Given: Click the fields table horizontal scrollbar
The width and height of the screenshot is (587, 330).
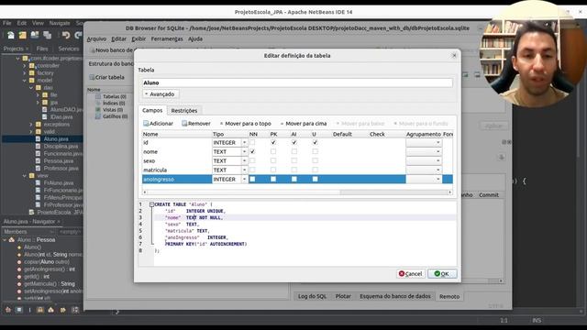Looking at the screenshot, I should 297,192.
